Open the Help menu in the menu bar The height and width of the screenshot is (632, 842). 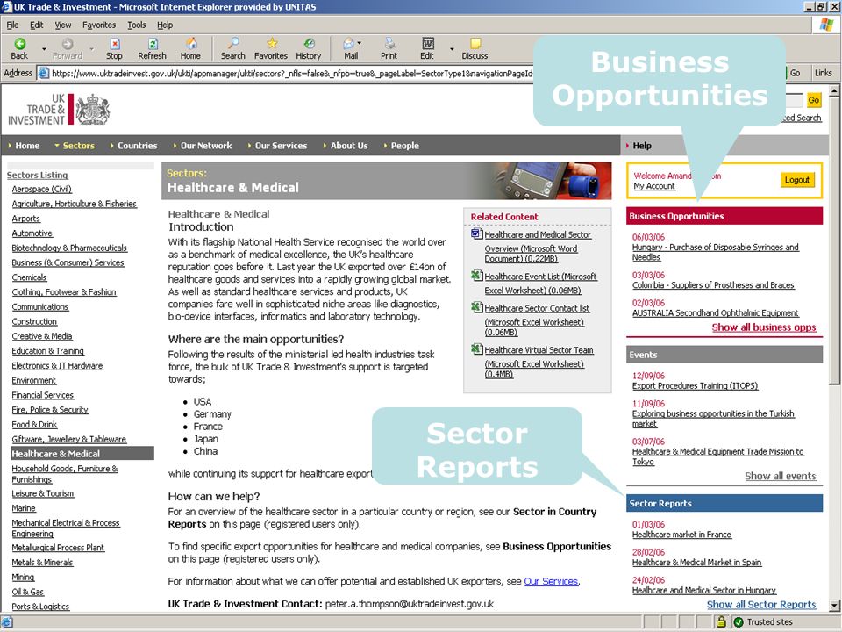(x=165, y=25)
